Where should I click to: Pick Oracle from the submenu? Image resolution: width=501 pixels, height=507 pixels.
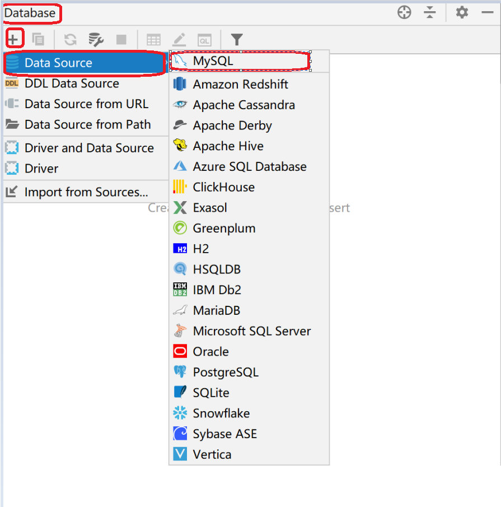[x=249, y=351]
